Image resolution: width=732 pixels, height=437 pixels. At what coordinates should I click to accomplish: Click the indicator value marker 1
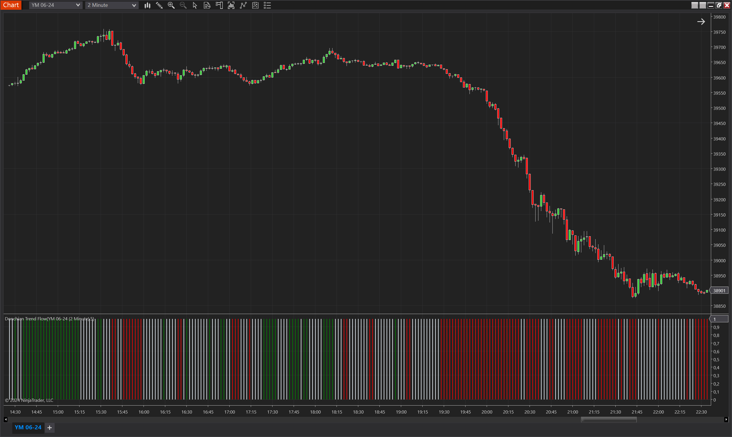click(719, 319)
